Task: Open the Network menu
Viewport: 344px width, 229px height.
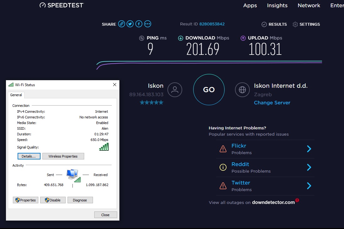Action: point(309,5)
